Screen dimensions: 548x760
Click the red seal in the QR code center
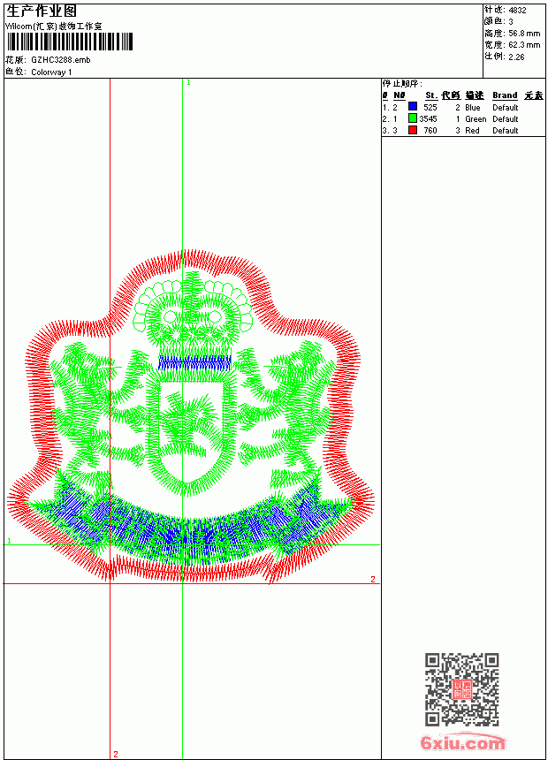click(462, 689)
